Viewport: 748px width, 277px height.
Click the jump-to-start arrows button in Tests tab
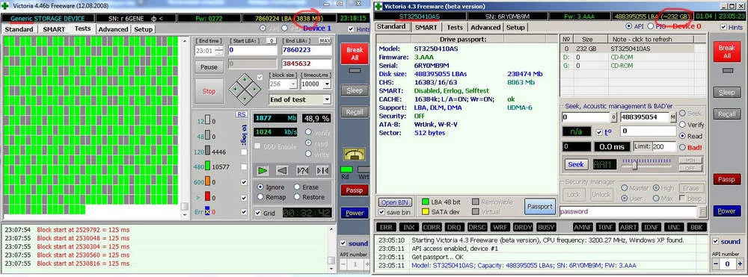(x=322, y=170)
